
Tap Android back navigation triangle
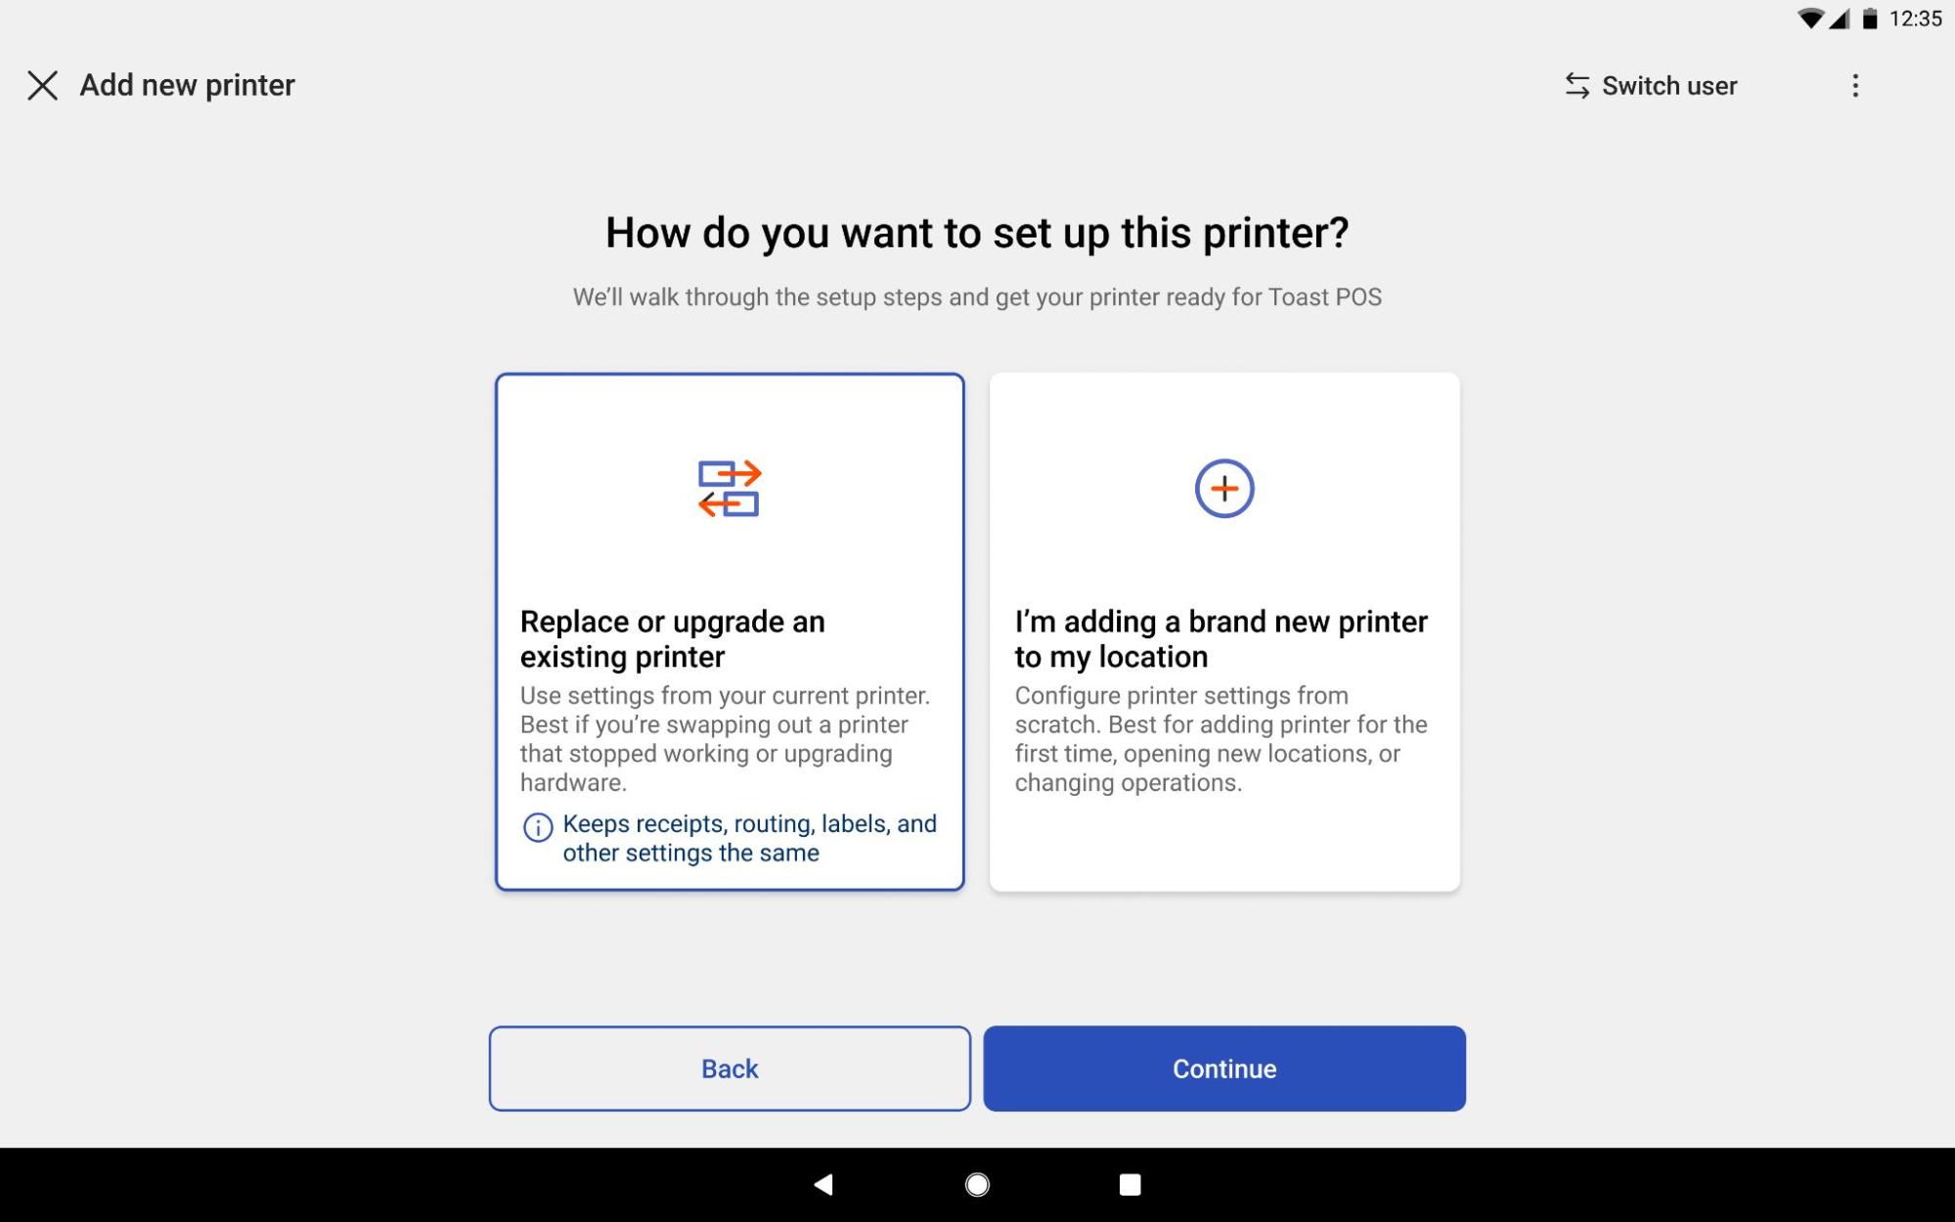[823, 1185]
